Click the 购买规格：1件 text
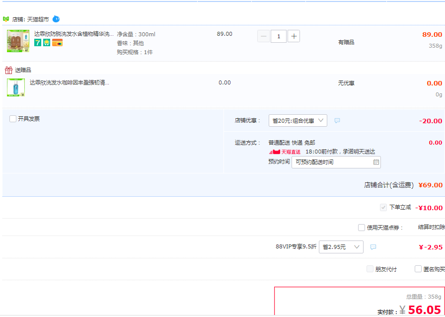This screenshot has height=317, width=445. click(135, 52)
